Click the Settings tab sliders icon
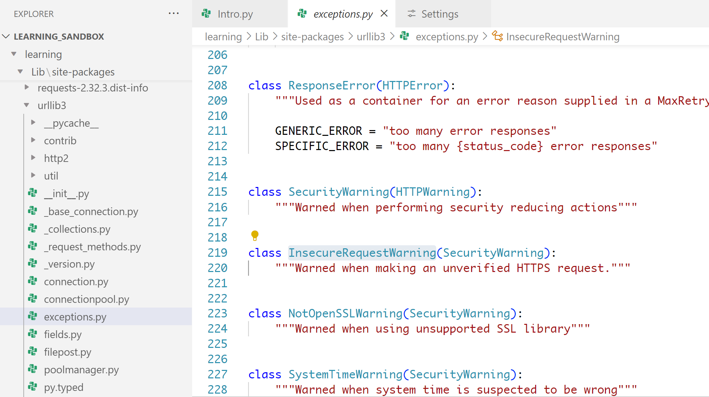709x397 pixels. click(x=411, y=14)
